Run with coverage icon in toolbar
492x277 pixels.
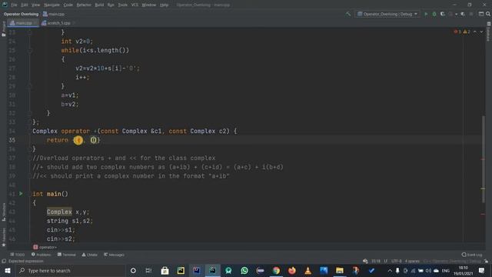[x=443, y=14]
